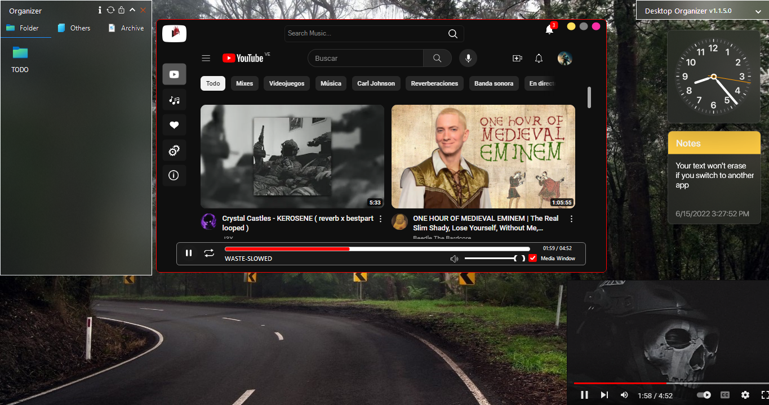
Task: Select the Música filter chip
Action: click(331, 83)
